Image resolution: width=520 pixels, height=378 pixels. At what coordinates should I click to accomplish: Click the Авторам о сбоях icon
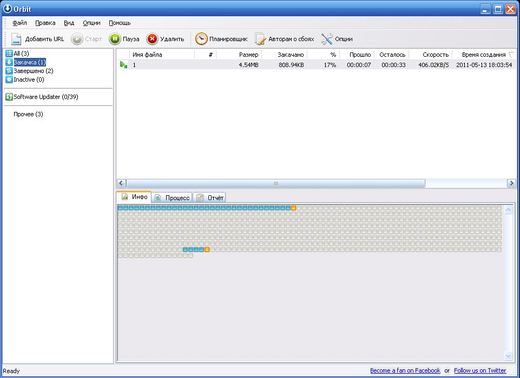261,39
